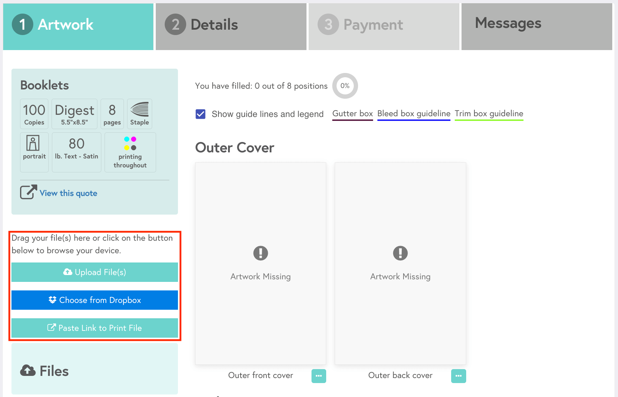Click the warning icon on outer back cover
This screenshot has width=618, height=397.
[x=400, y=253]
